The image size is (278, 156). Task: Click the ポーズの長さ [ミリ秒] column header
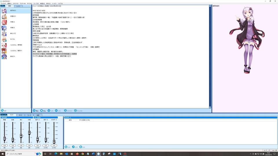[84, 120]
